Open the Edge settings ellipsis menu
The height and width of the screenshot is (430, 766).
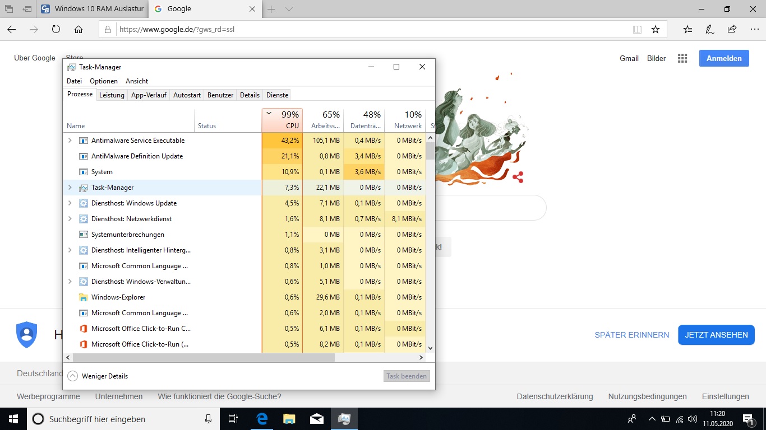coord(754,30)
